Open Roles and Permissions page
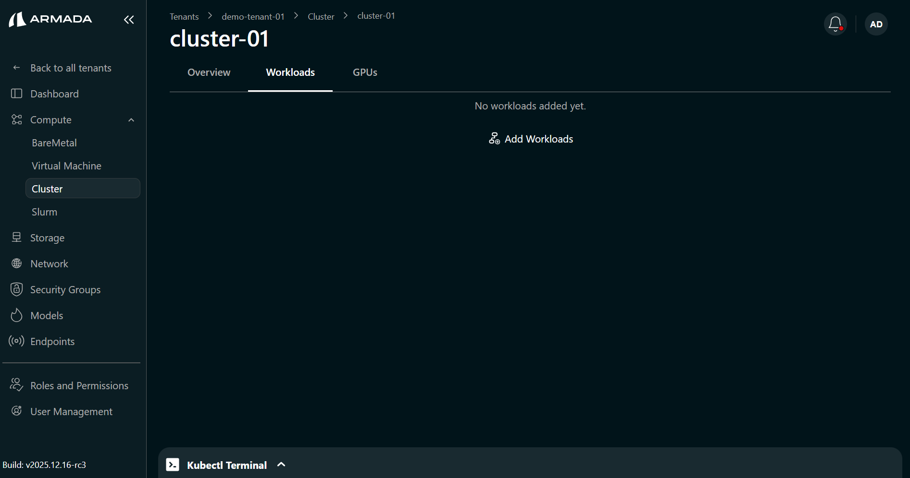Image resolution: width=910 pixels, height=478 pixels. (x=79, y=386)
